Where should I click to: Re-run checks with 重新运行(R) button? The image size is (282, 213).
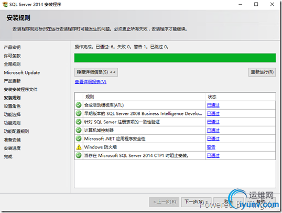pos(262,72)
